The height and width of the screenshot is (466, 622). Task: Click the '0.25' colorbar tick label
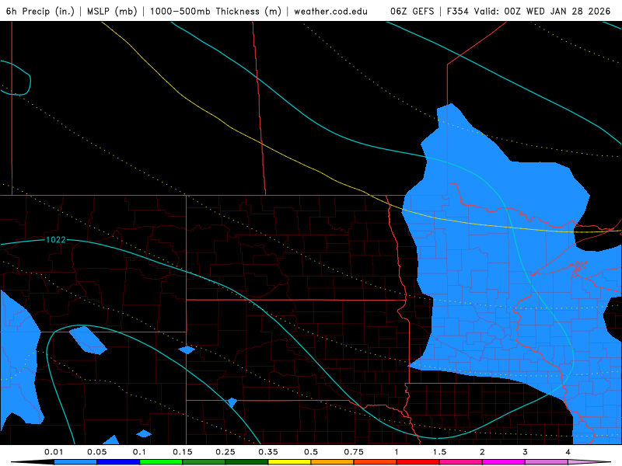click(225, 452)
